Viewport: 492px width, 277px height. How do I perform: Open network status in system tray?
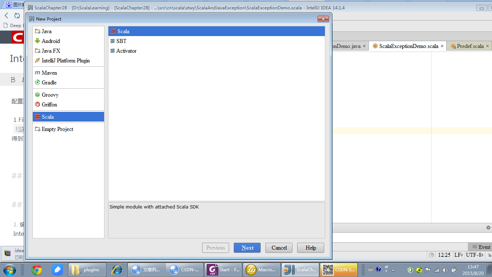(x=437, y=270)
